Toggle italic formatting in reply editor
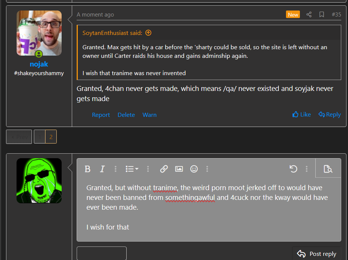The height and width of the screenshot is (260, 348). point(102,169)
